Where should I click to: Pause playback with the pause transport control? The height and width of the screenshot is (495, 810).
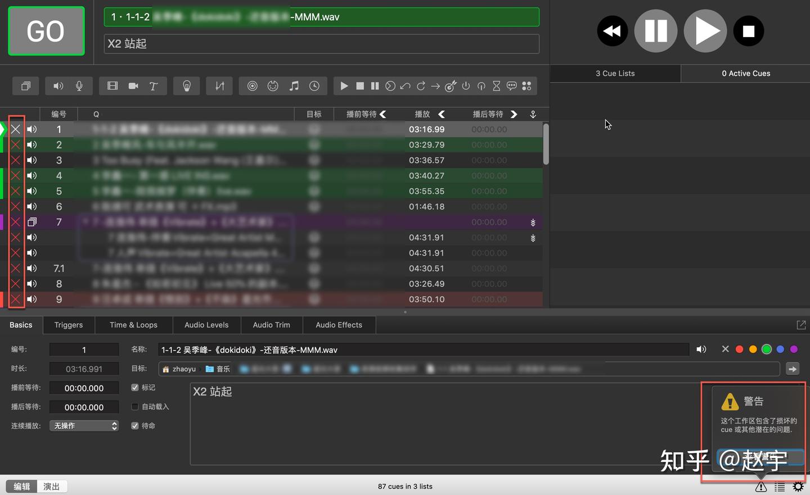click(656, 31)
